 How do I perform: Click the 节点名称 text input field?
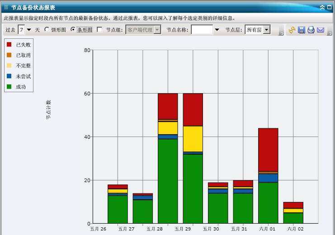202,30
